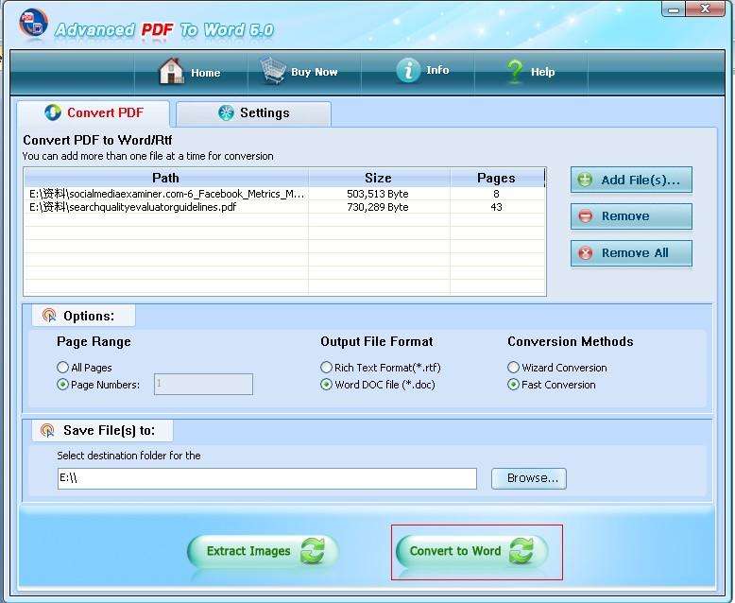Screen dimensions: 735x603
Task: Open the Info menu item label
Action: (437, 70)
